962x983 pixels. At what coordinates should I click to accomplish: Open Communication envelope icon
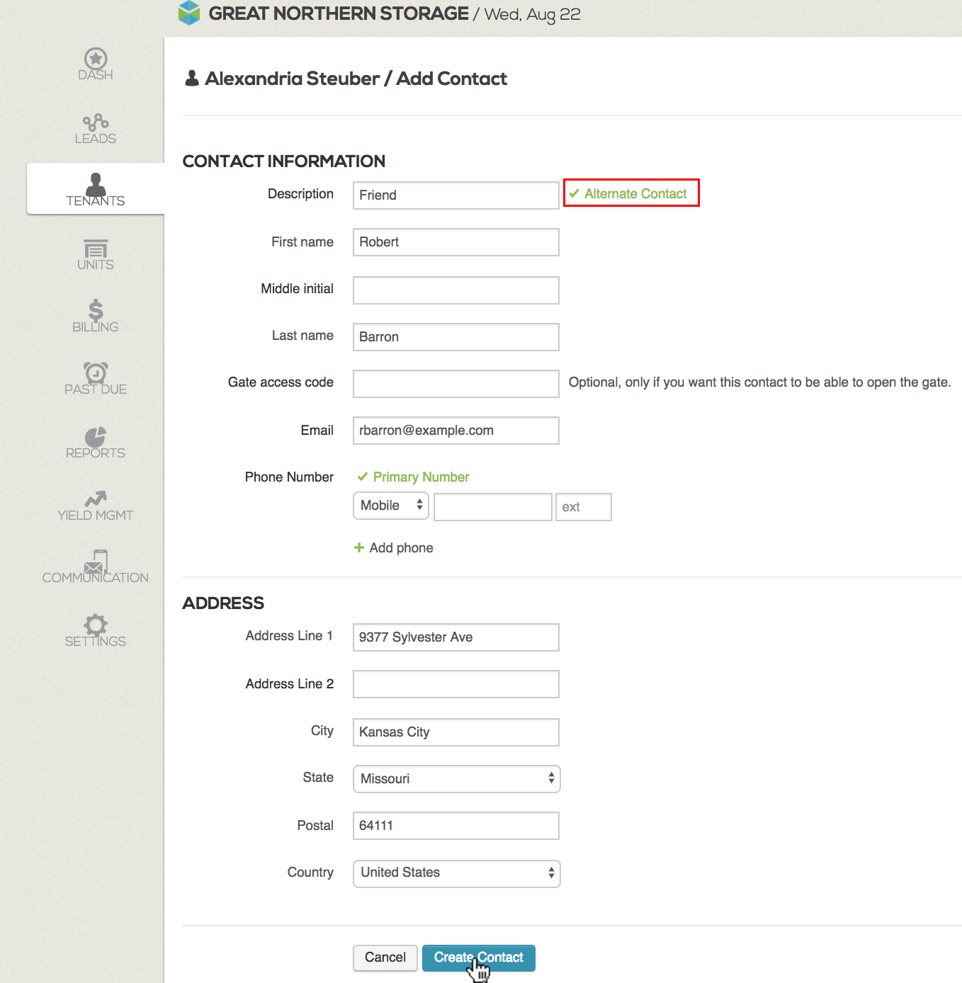coord(96,562)
